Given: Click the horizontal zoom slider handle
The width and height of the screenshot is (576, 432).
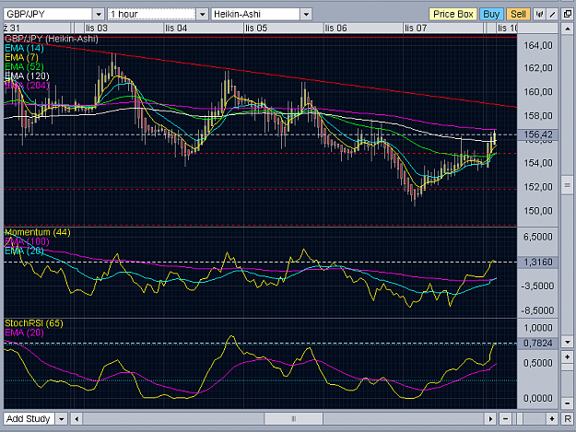Looking at the screenshot, I should point(520,419).
